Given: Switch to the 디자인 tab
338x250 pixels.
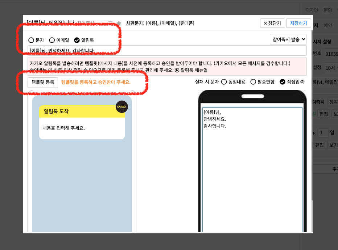Looking at the screenshot, I should 312,10.
